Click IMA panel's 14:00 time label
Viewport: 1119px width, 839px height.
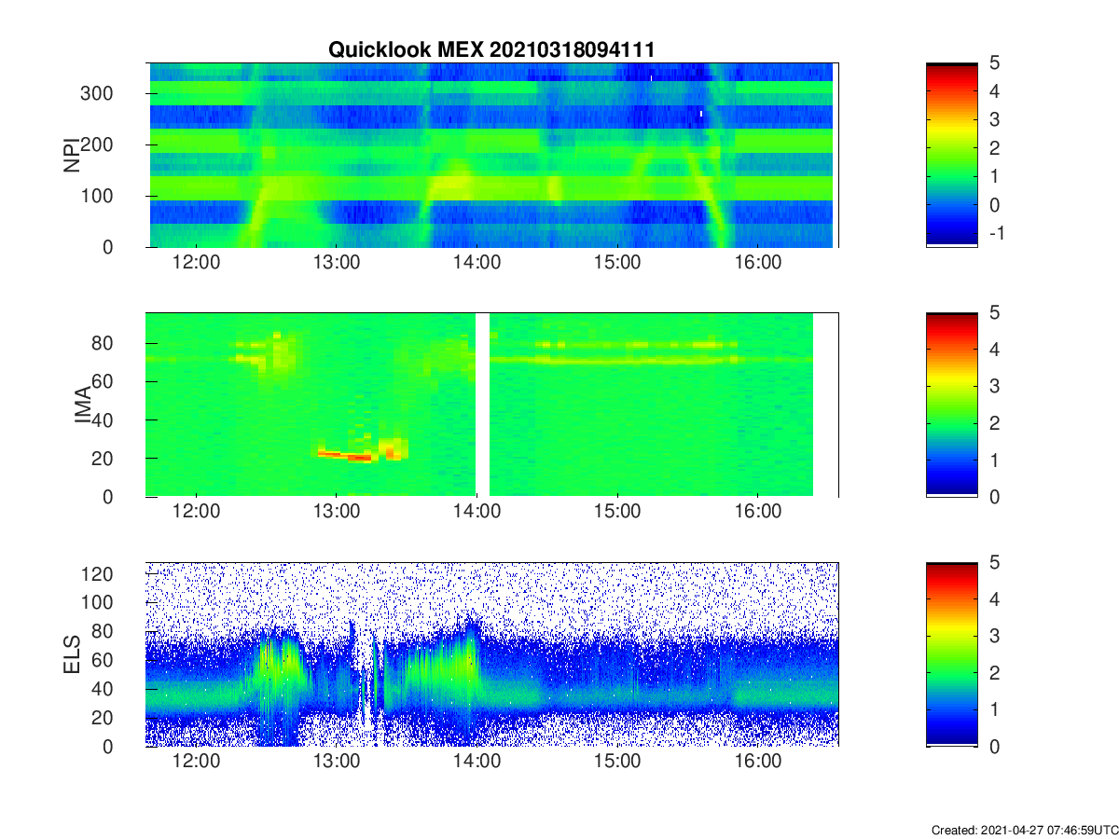coord(477,514)
